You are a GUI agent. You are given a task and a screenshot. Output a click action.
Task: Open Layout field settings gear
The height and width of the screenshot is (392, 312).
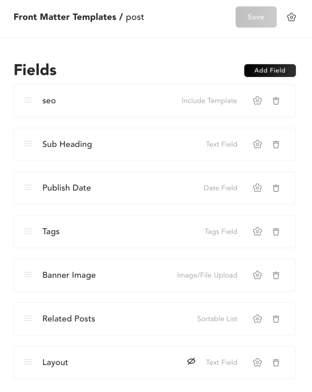tap(257, 362)
